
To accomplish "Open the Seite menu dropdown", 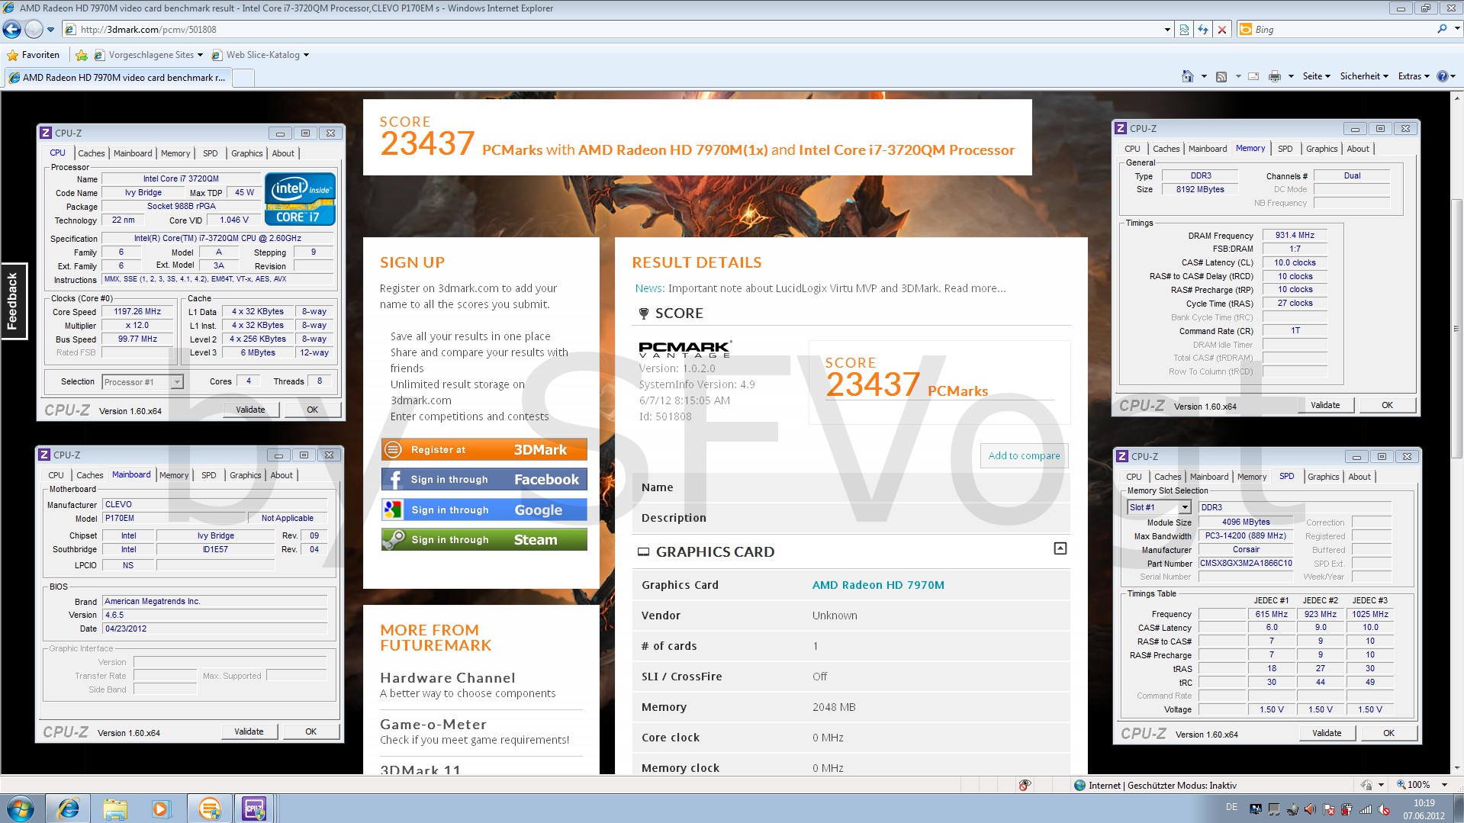I will tap(1316, 76).
